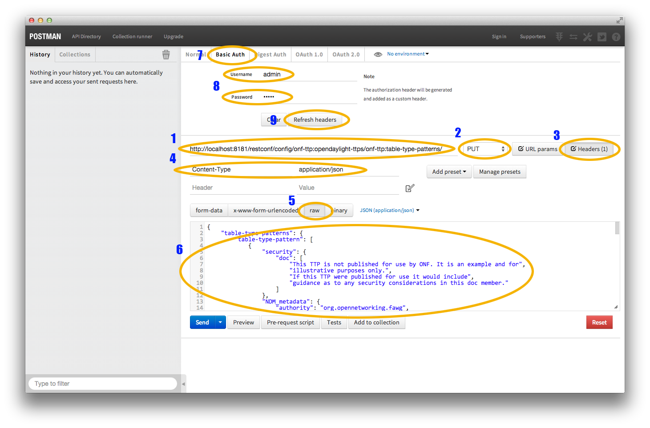Click the red Reset button

click(599, 322)
